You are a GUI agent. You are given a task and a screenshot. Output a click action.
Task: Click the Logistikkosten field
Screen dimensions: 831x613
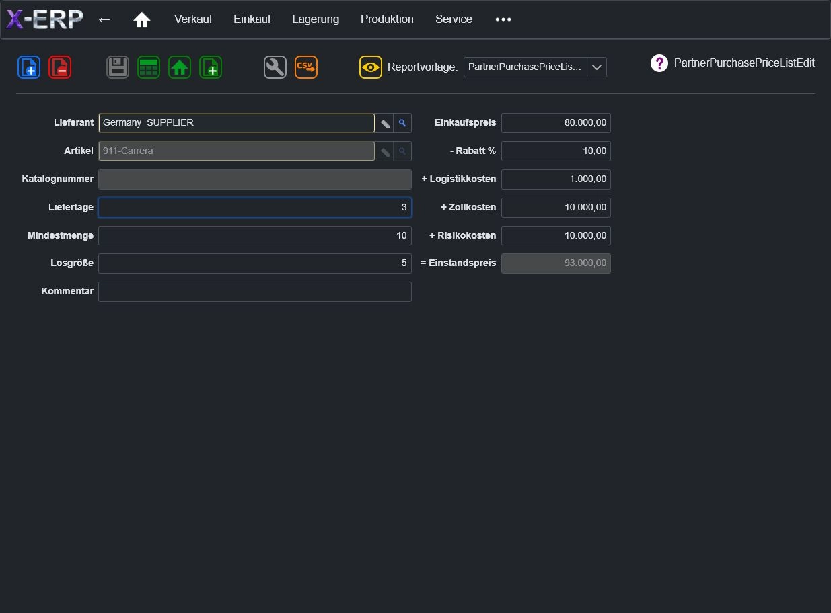pyautogui.click(x=556, y=179)
